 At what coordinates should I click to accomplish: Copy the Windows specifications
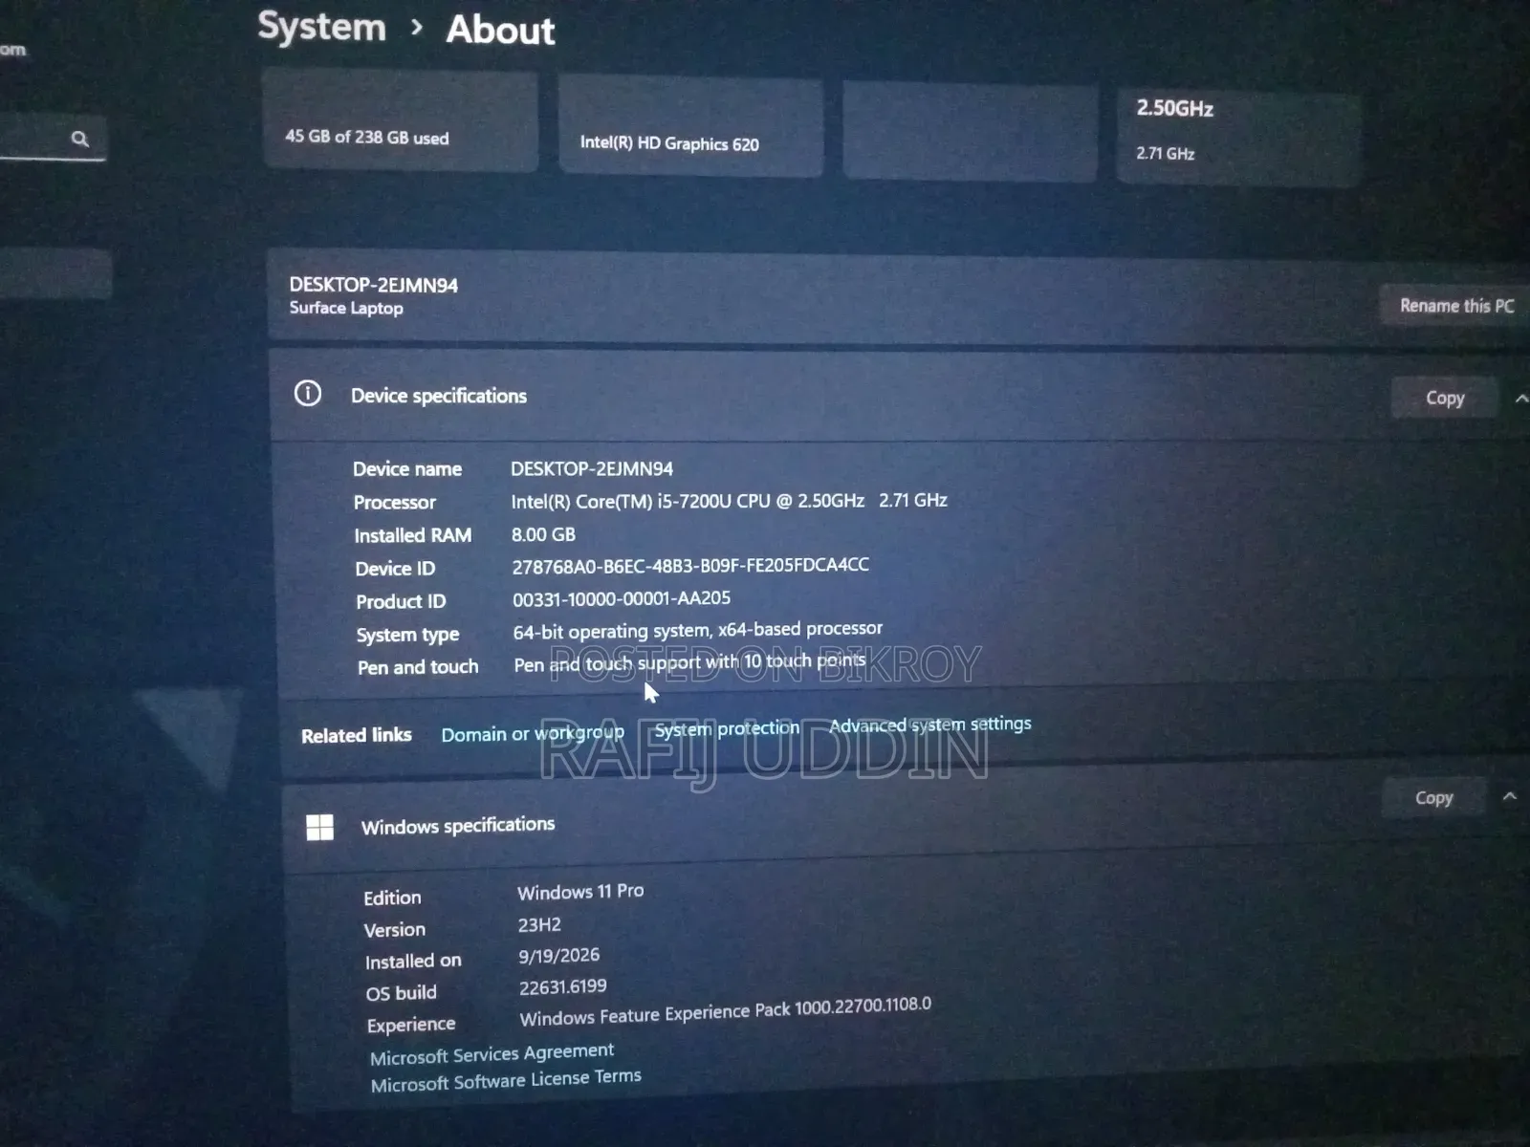click(x=1433, y=797)
